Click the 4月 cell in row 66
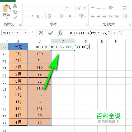The height and width of the screenshot is (132, 132). [x=18, y=122]
